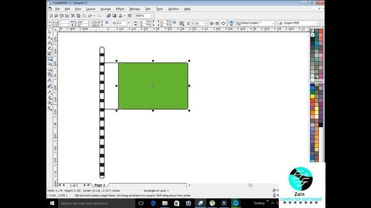Screen dimensions: 371x208
Task: Select the Text tool in the toolbox
Action: [50, 80]
